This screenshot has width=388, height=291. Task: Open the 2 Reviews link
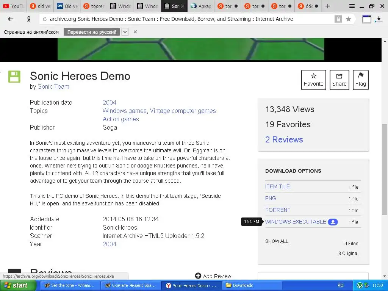[284, 139]
